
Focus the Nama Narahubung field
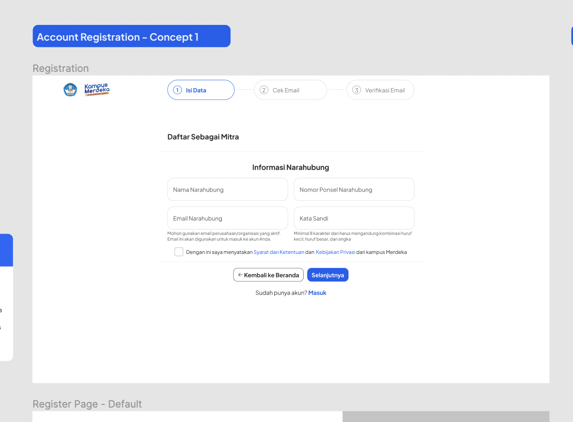tap(227, 189)
